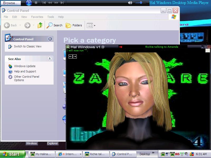Click the Views icon in the toolbar
This screenshot has height=158, width=211.
[90, 25]
